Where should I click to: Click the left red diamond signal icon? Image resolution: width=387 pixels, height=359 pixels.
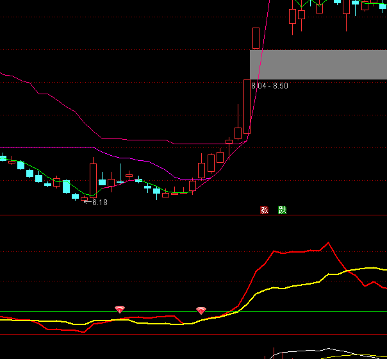(119, 310)
